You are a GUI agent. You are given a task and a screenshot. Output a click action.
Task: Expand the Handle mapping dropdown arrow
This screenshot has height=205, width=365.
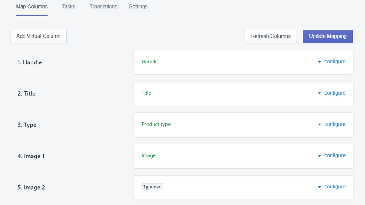pos(319,61)
